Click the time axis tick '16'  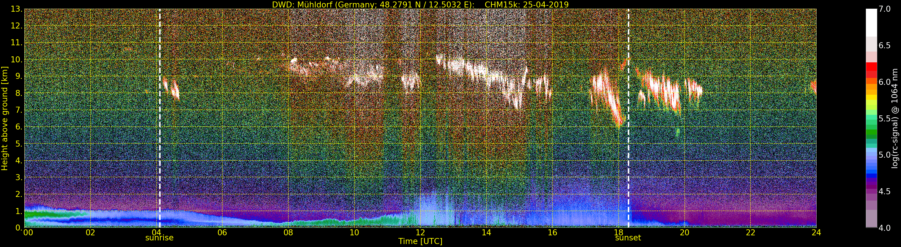click(x=552, y=232)
